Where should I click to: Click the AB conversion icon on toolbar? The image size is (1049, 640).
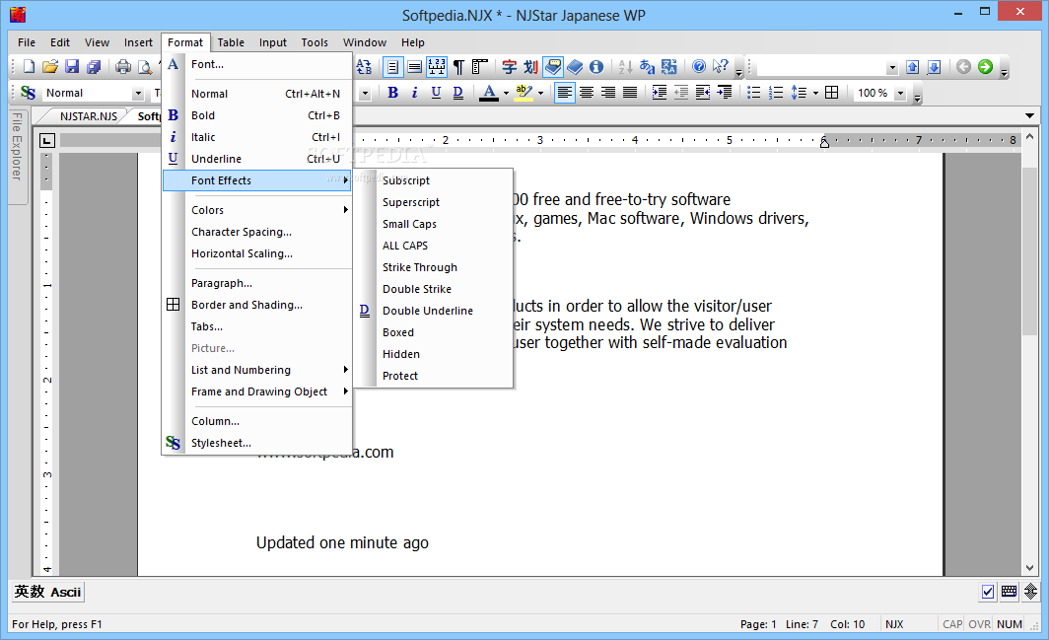(363, 66)
